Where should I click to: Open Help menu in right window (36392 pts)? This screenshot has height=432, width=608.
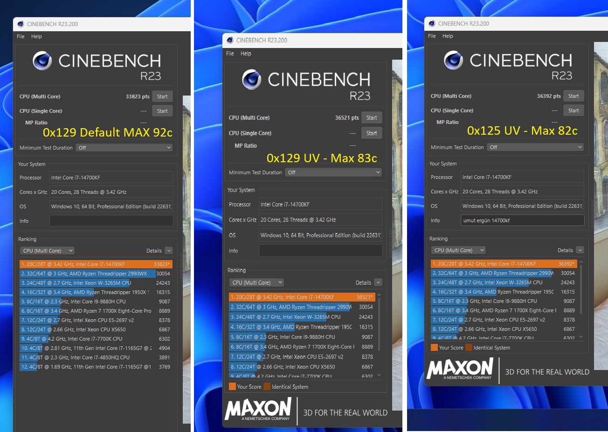[x=448, y=36]
